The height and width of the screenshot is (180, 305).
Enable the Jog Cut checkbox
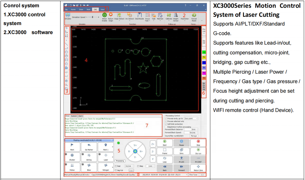[x=116, y=170]
